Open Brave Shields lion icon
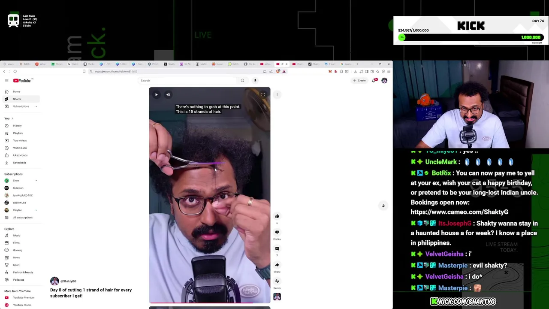This screenshot has width=549, height=309. (x=278, y=71)
